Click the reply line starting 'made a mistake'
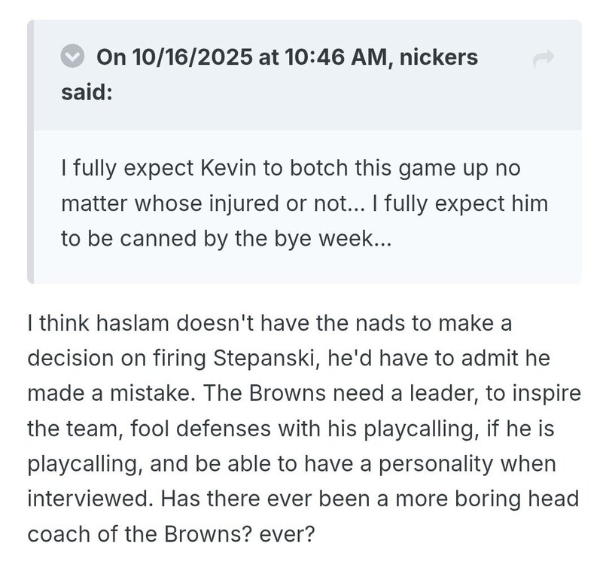Screen dimensions: 609x565 point(304,392)
